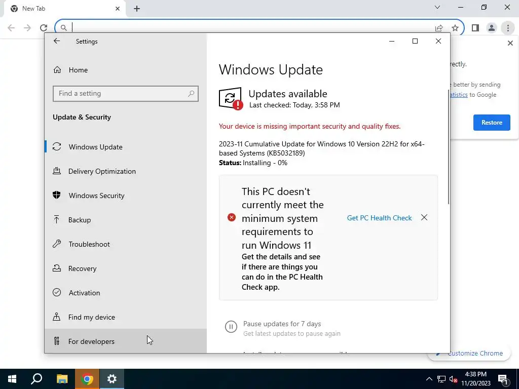Click the Status: Installing - 0% text
The height and width of the screenshot is (389, 519).
pos(253,163)
